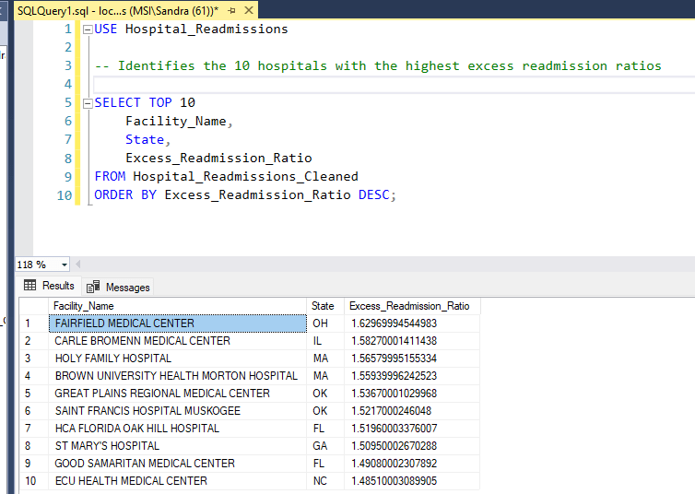Select the Excess_Readmission_Ratio column header
The width and height of the screenshot is (695, 494).
412,306
